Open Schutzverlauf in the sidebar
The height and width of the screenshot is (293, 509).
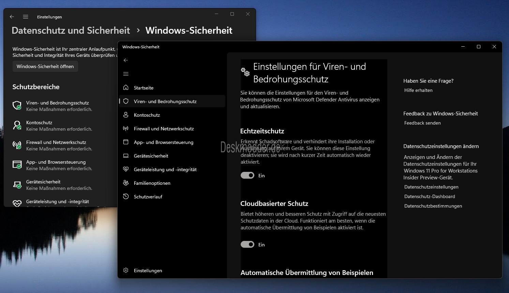pyautogui.click(x=172, y=197)
